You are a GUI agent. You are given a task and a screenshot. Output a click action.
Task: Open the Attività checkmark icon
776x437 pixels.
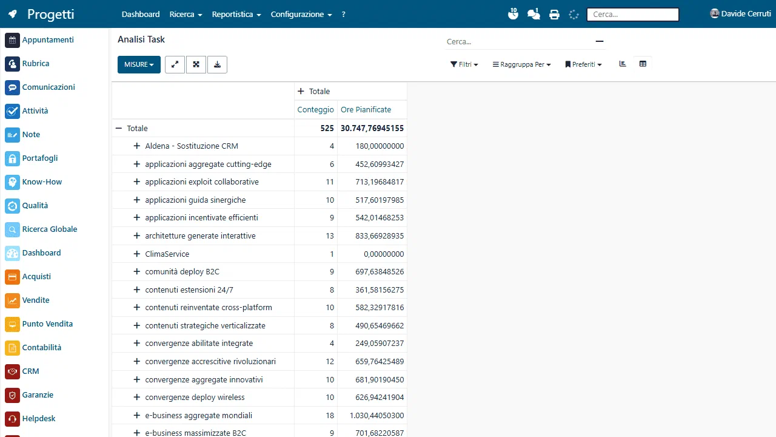pyautogui.click(x=13, y=111)
